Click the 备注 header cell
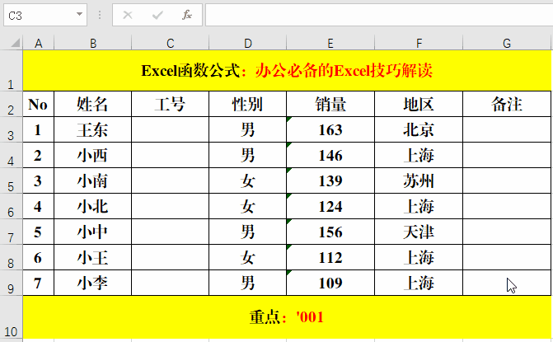The height and width of the screenshot is (342, 553). tap(507, 104)
